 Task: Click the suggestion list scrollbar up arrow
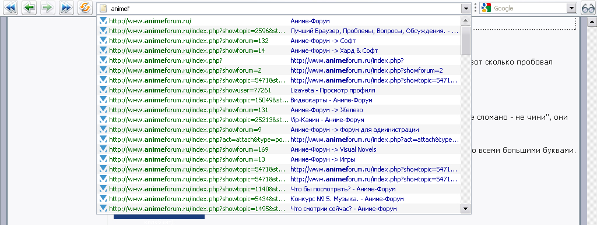coord(466,21)
